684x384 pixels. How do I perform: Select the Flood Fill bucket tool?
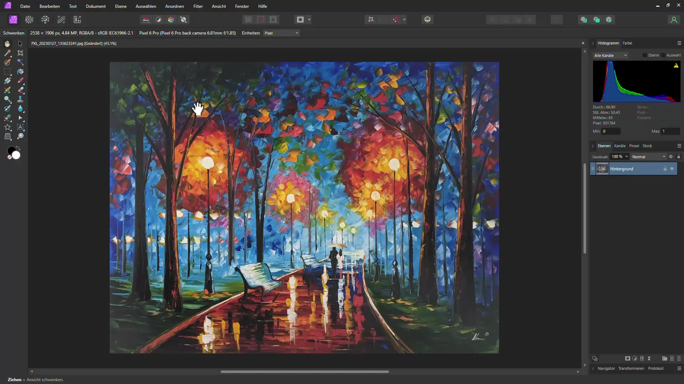tap(20, 71)
